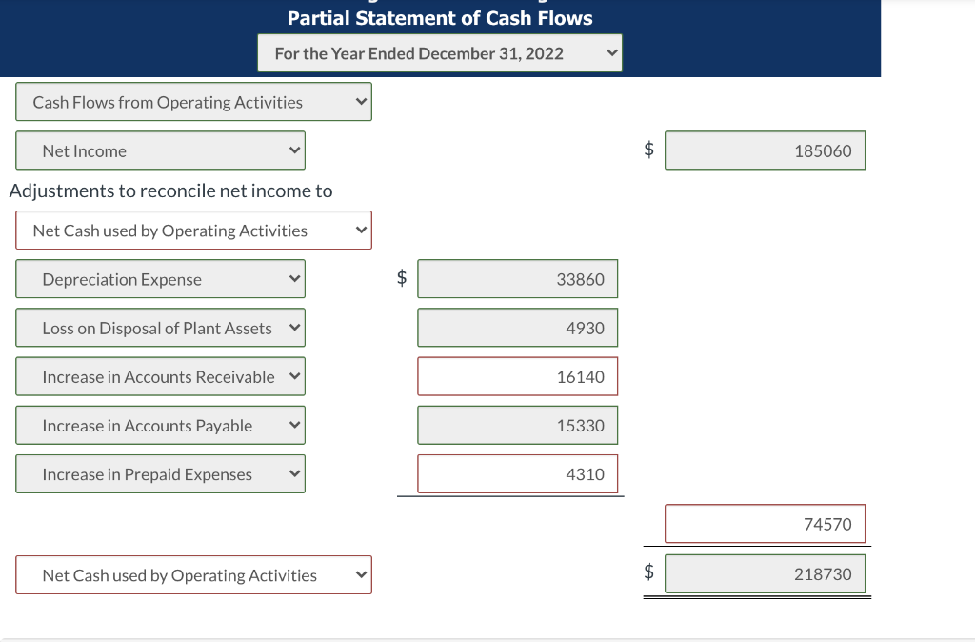The width and height of the screenshot is (975, 642).
Task: Select the Depreciation Expense amount field 33860
Action: [x=517, y=279]
